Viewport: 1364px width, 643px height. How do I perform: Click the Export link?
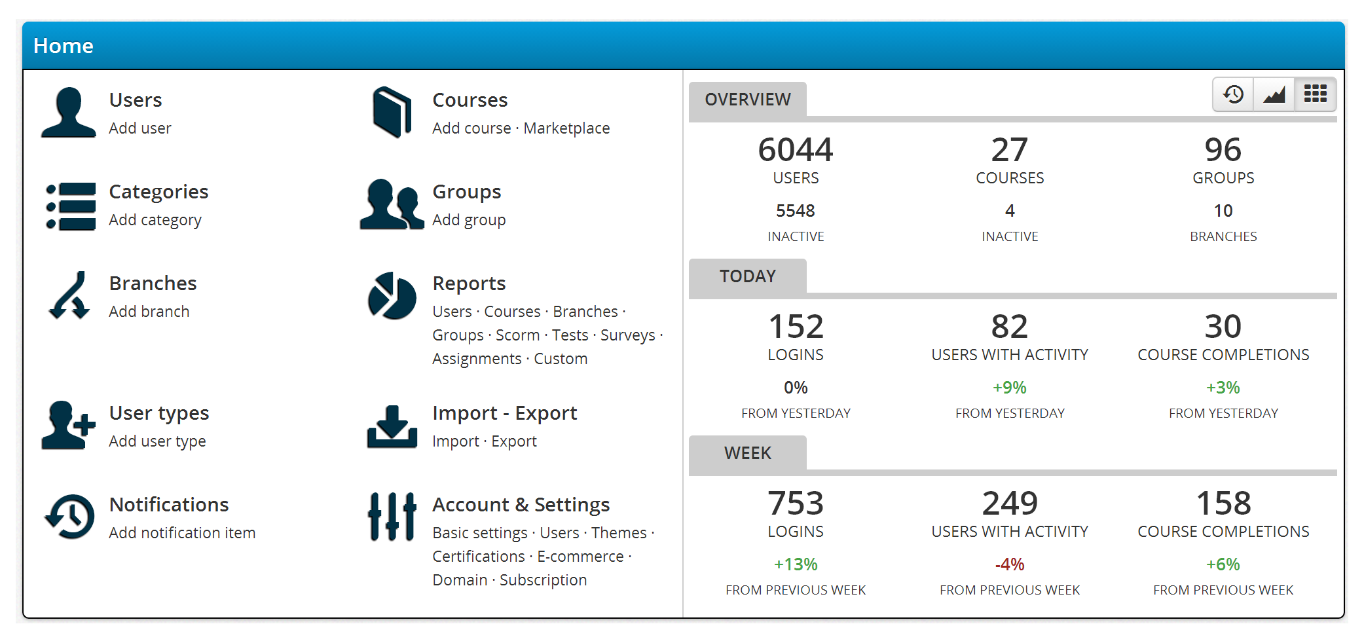click(514, 441)
